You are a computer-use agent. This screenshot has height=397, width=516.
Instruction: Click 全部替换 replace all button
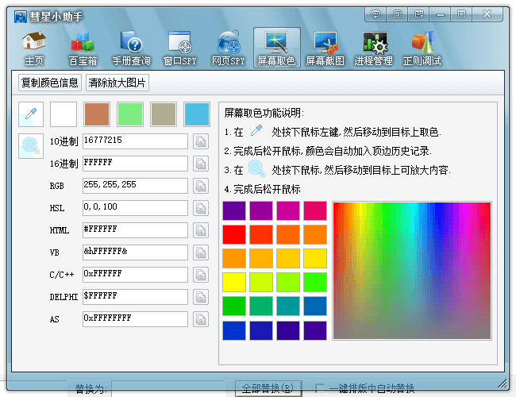pyautogui.click(x=268, y=388)
